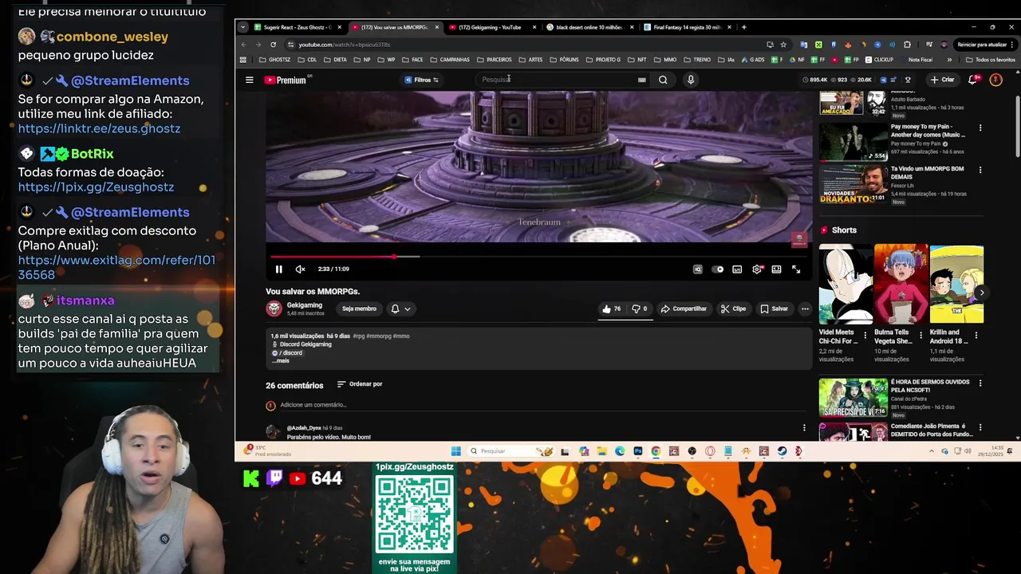Show more bookmarks with chevron
1021x574 pixels.
(949, 60)
